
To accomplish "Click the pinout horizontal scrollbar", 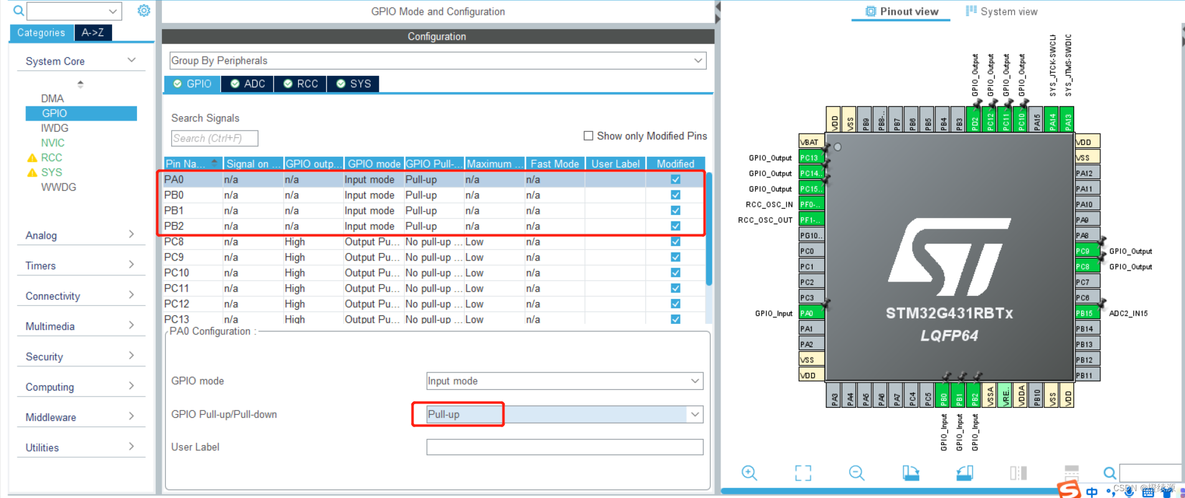I will [890, 491].
